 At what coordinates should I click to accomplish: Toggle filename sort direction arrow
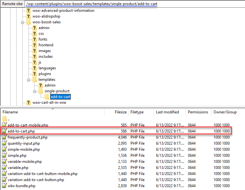[53, 109]
